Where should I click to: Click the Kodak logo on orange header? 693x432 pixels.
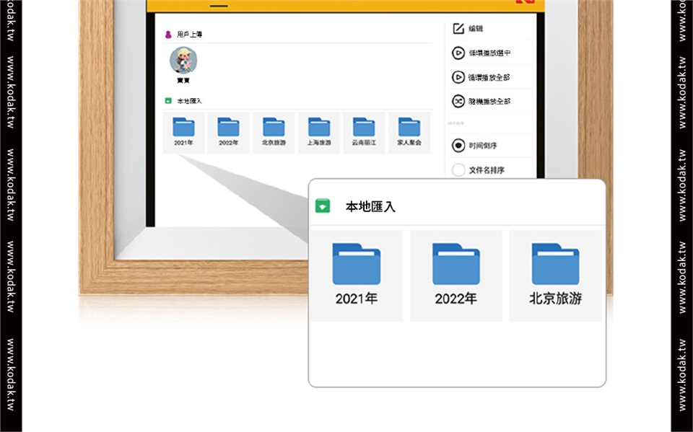pos(524,4)
